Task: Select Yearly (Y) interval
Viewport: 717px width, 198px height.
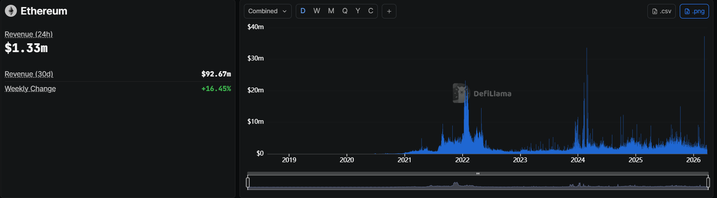Action: 358,11
